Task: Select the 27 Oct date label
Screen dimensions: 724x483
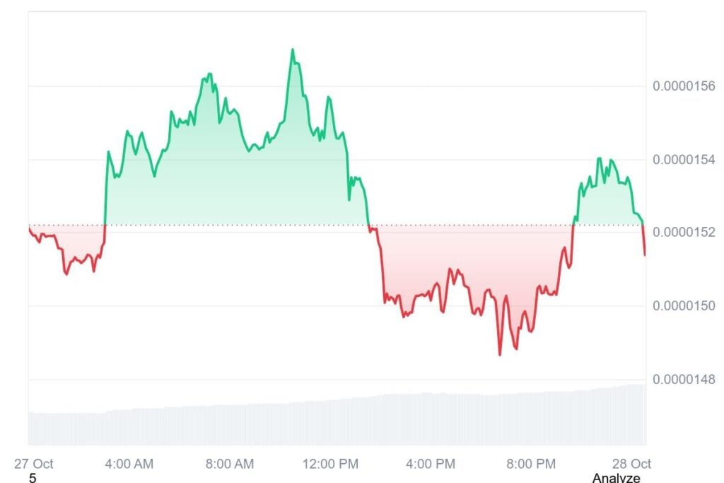Action: [34, 464]
